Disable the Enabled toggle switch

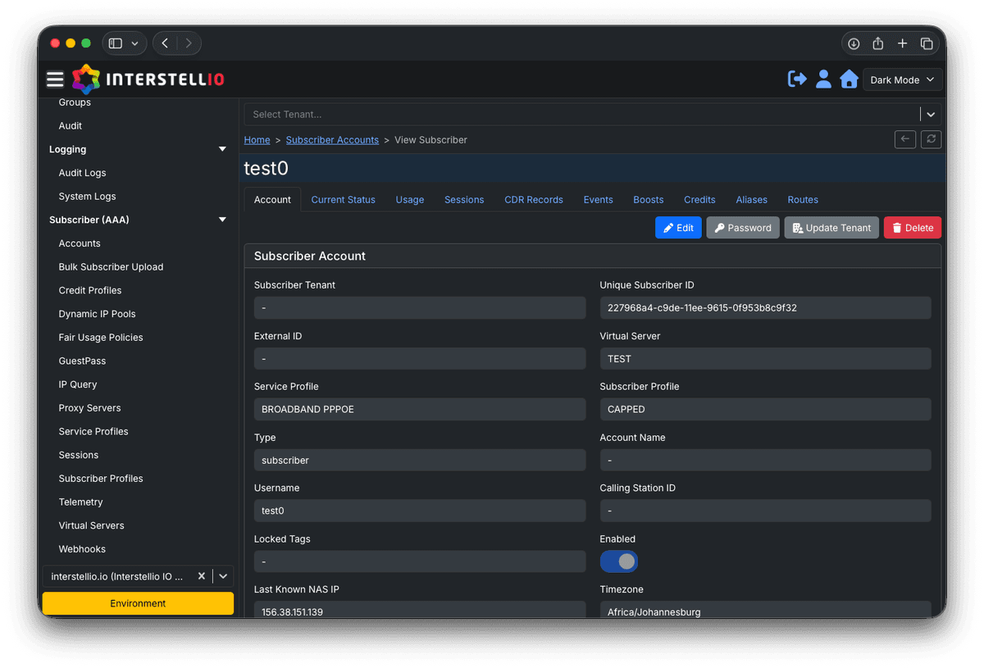click(618, 561)
